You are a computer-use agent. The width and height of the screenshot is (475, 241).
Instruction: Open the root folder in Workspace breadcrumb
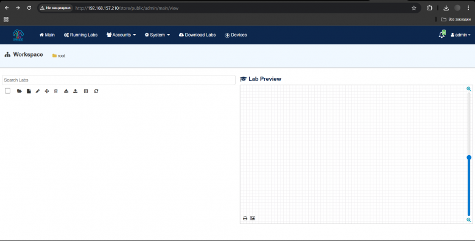point(59,56)
